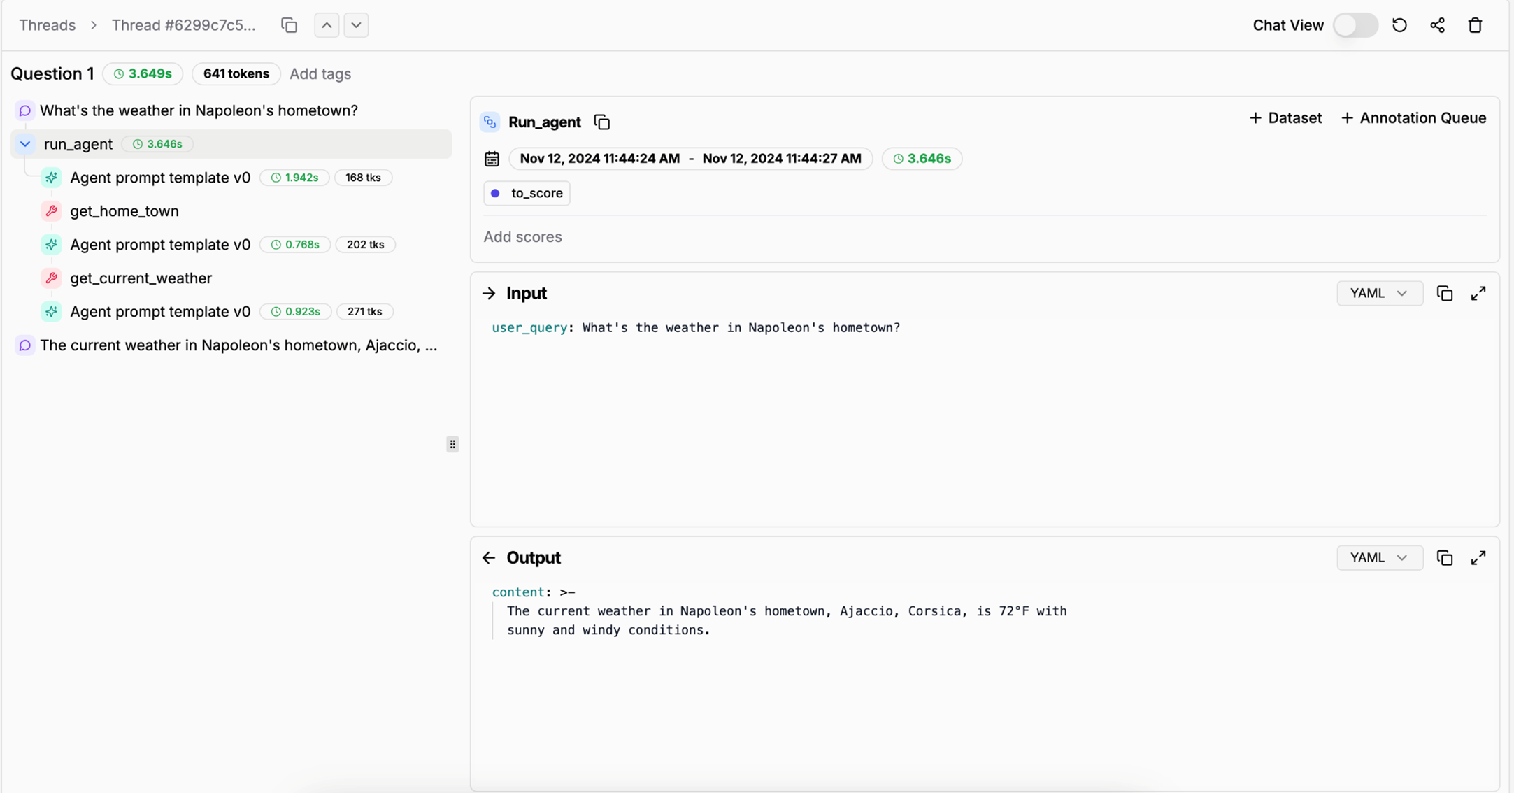Click the share thread icon

click(1437, 25)
